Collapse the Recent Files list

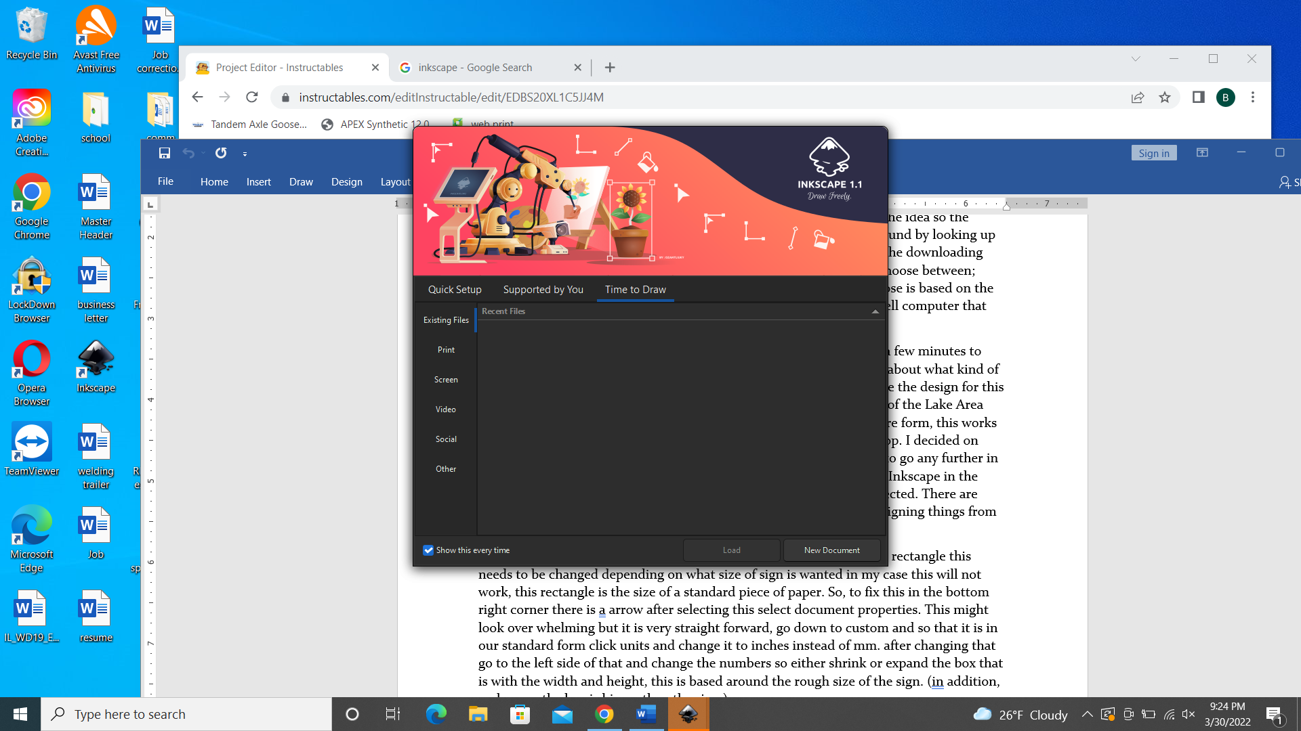click(874, 311)
